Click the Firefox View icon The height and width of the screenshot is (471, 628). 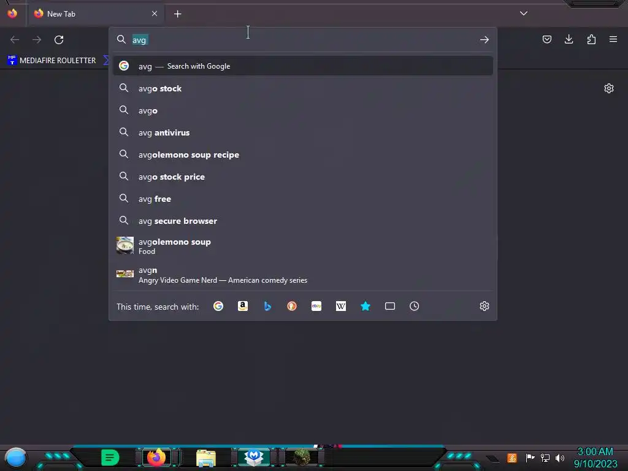(12, 13)
